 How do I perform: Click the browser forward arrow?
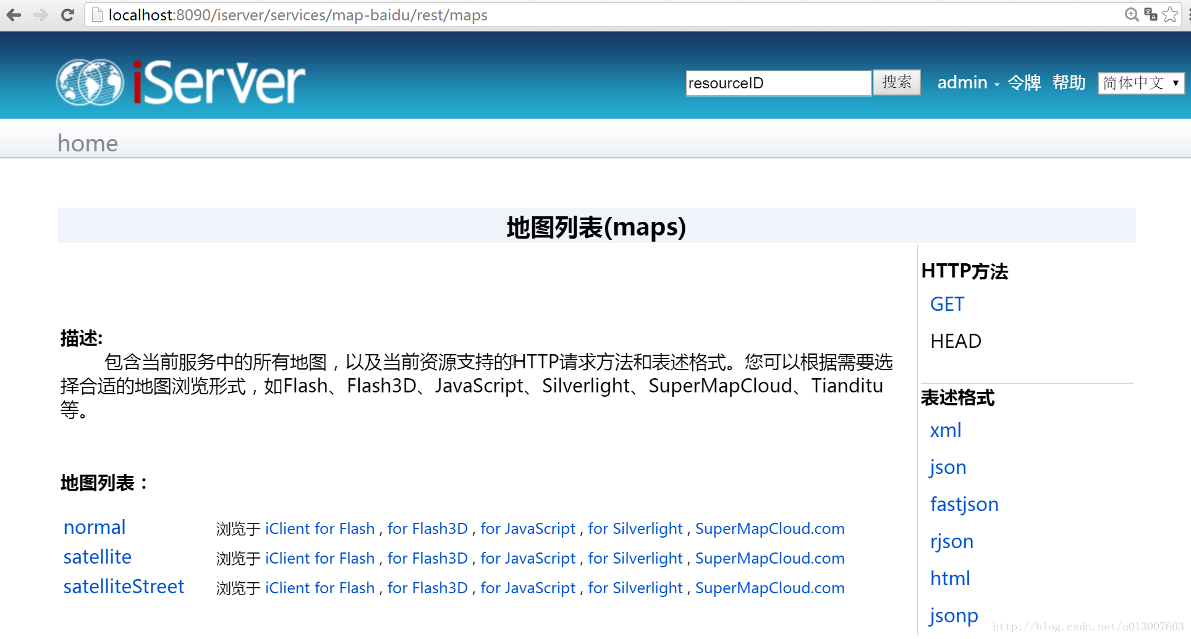tap(41, 15)
